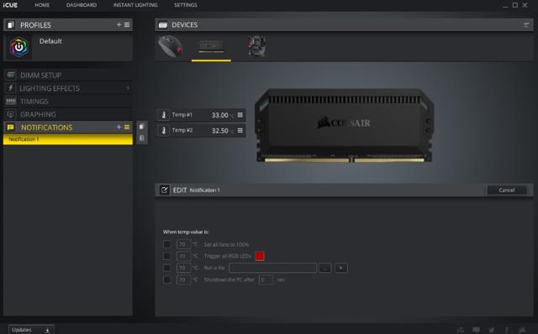Screen dimensions: 538x334
Task: Select the mouse device icon
Action: coord(170,46)
